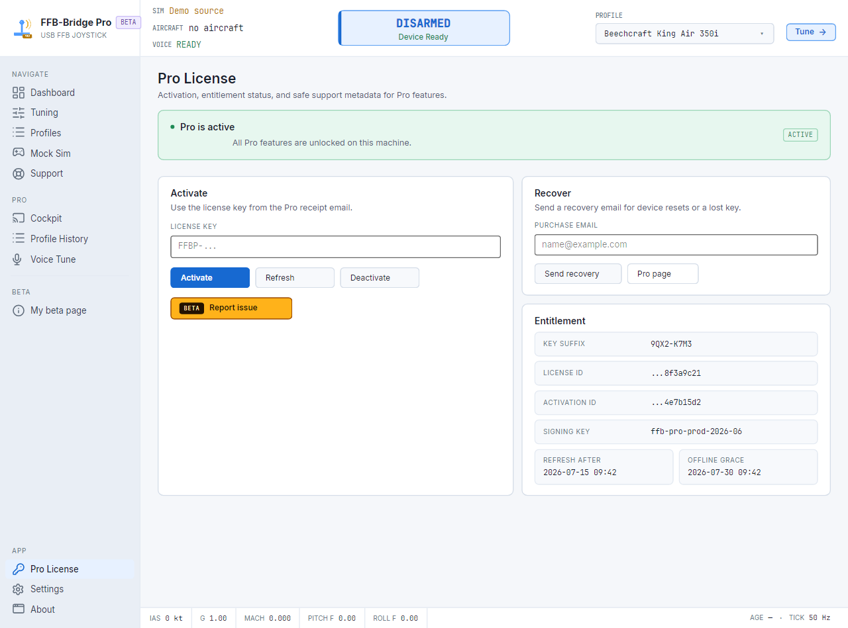Click the "no aircraft" status text

(x=216, y=28)
